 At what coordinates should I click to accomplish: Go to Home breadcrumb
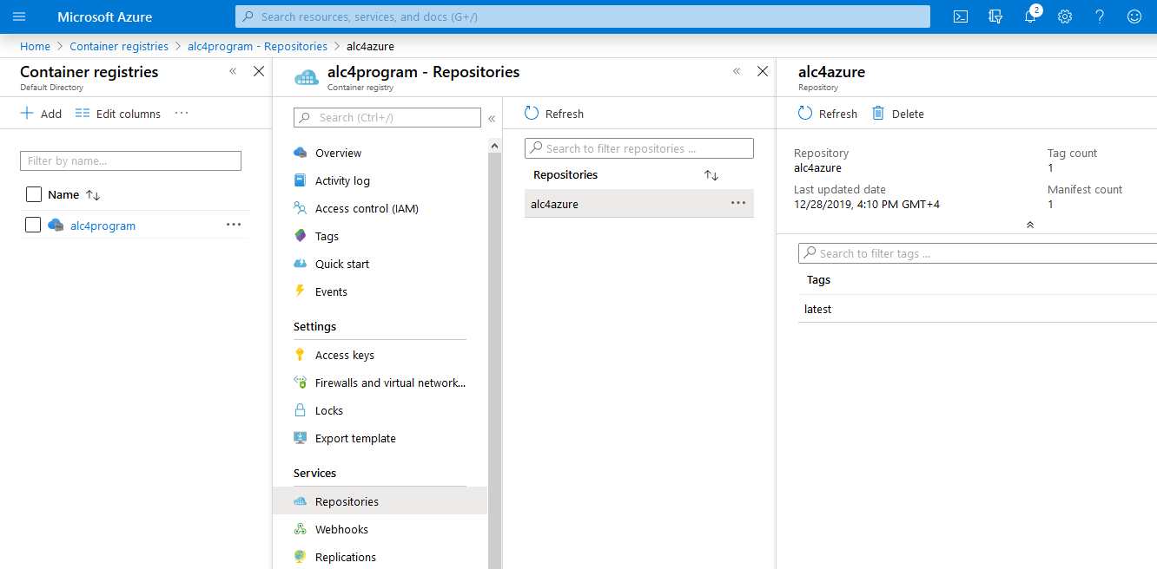[35, 46]
